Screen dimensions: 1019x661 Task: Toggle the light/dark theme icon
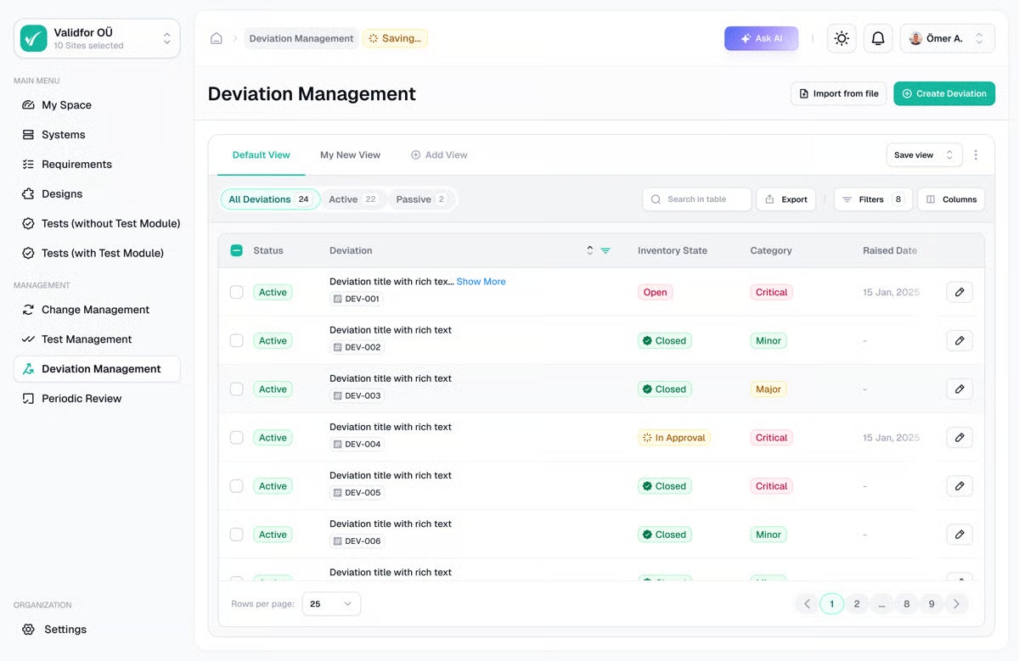pyautogui.click(x=841, y=38)
